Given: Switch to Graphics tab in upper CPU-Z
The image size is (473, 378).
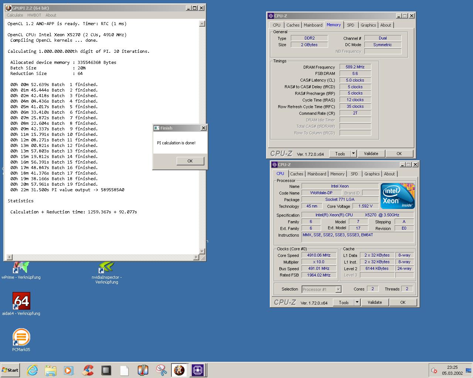Looking at the screenshot, I should point(368,25).
